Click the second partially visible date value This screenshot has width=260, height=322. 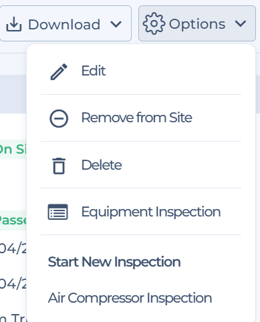tap(13, 284)
